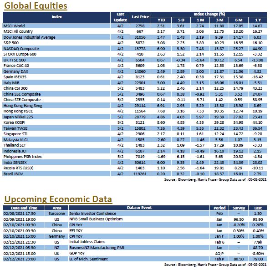
Task: Click the Date and Time column header
Action: (x=24, y=208)
